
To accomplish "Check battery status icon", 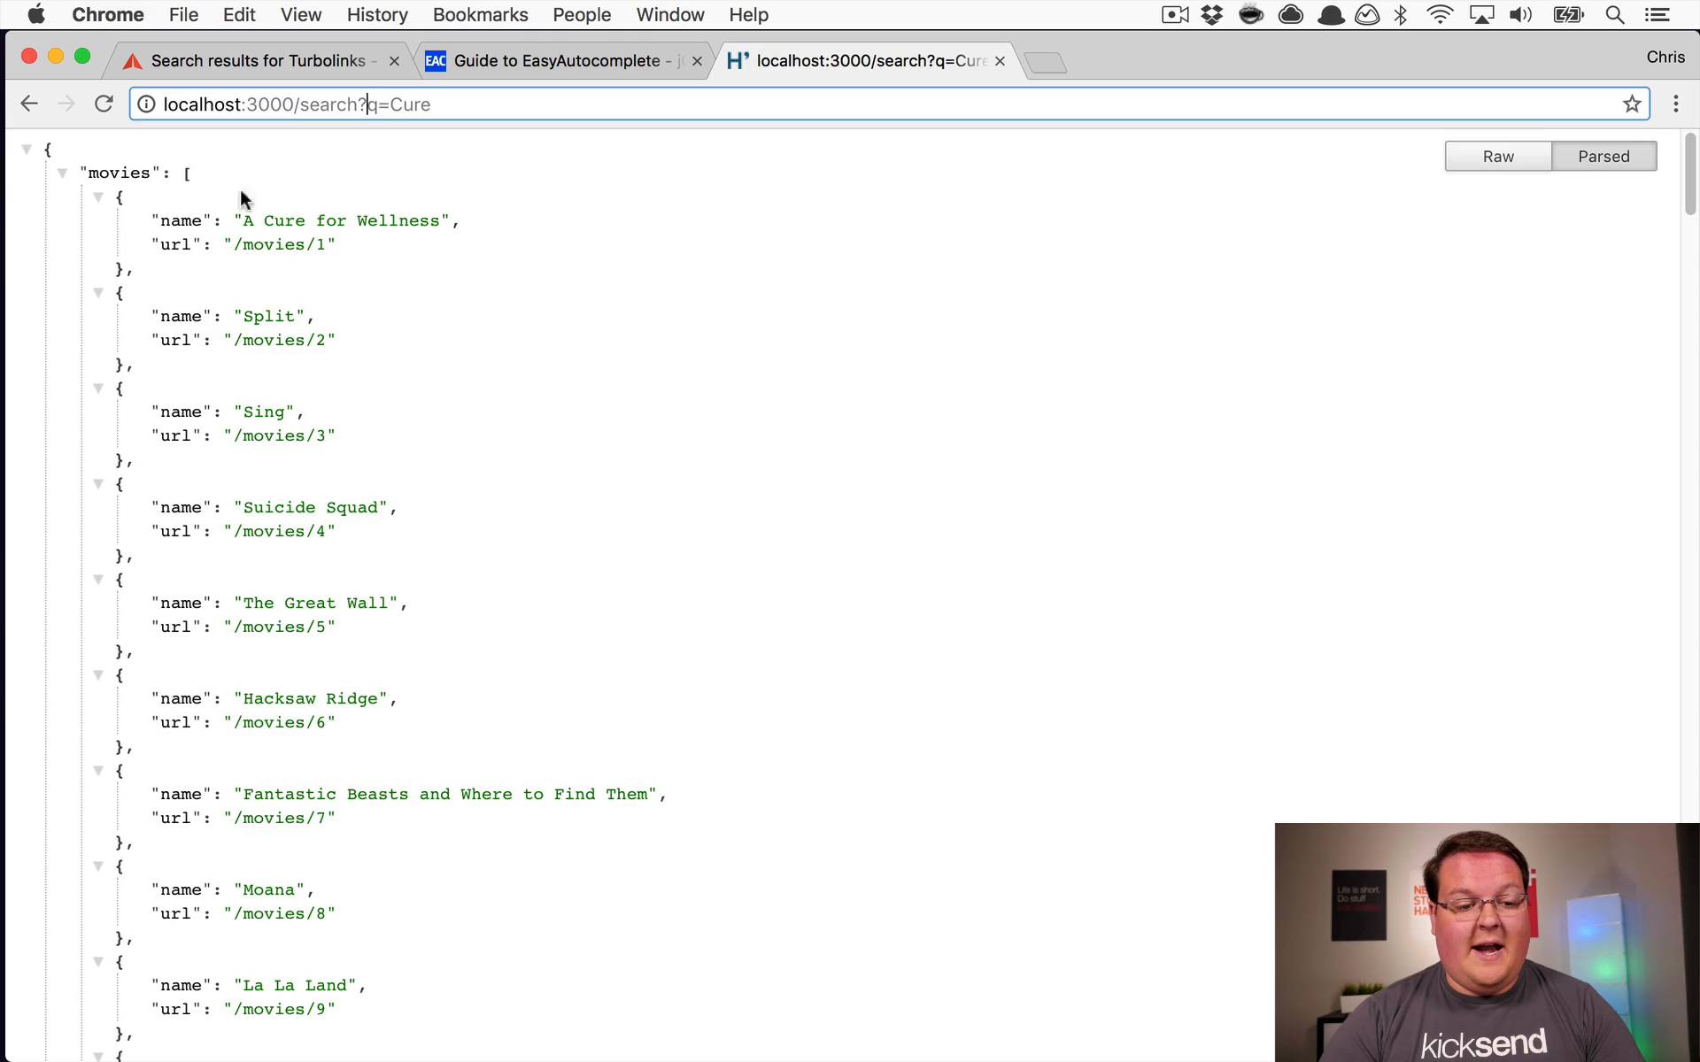I will click(1568, 15).
